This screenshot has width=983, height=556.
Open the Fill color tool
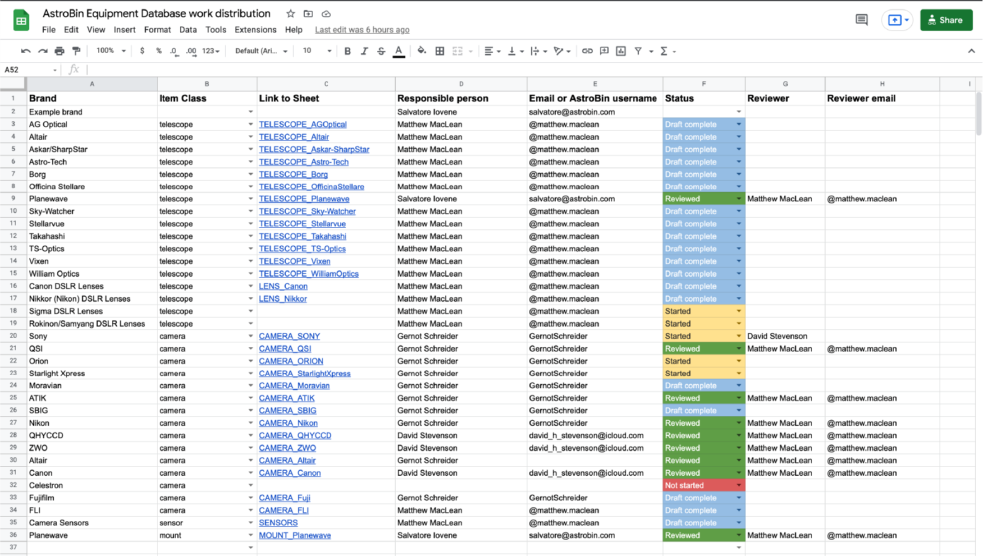coord(422,50)
